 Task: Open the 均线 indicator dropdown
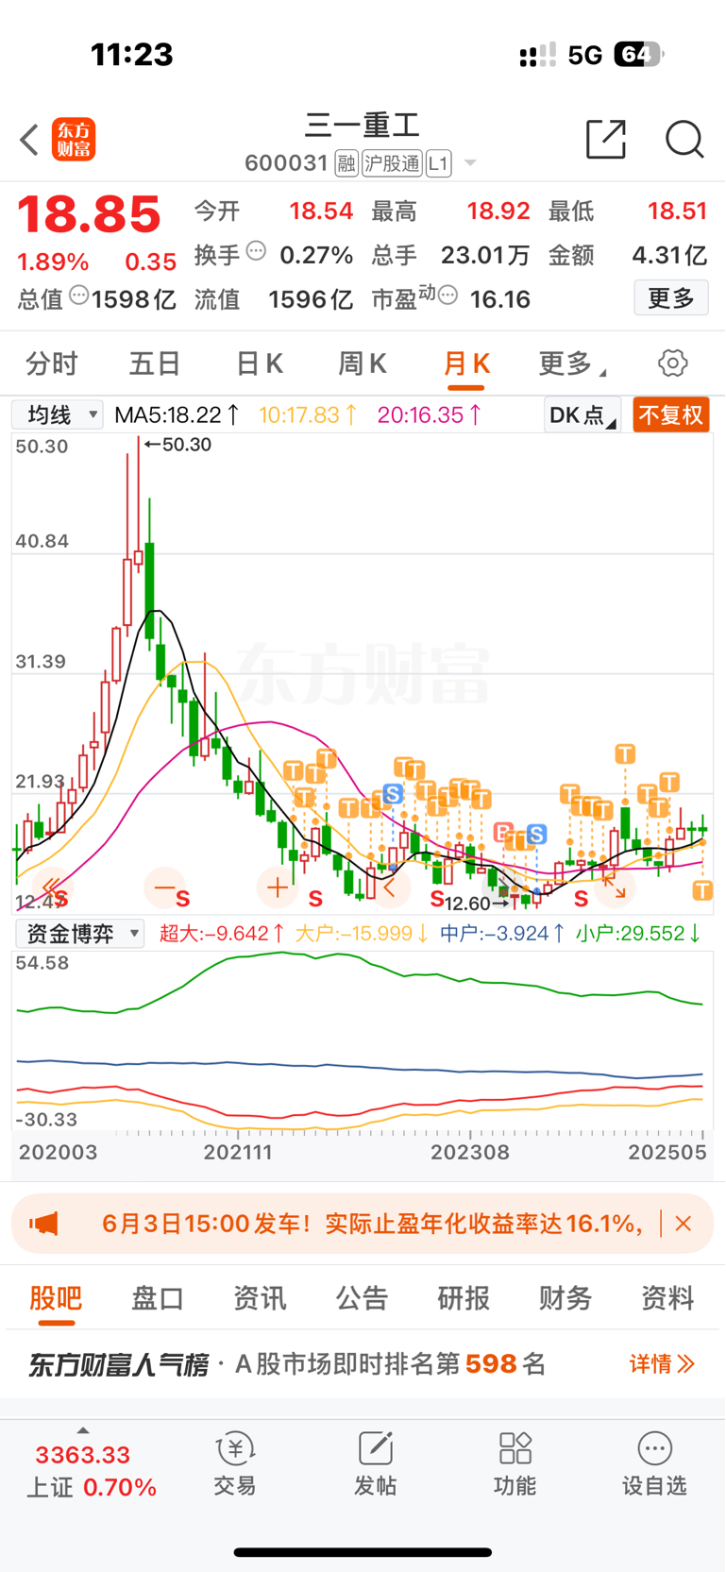(58, 414)
